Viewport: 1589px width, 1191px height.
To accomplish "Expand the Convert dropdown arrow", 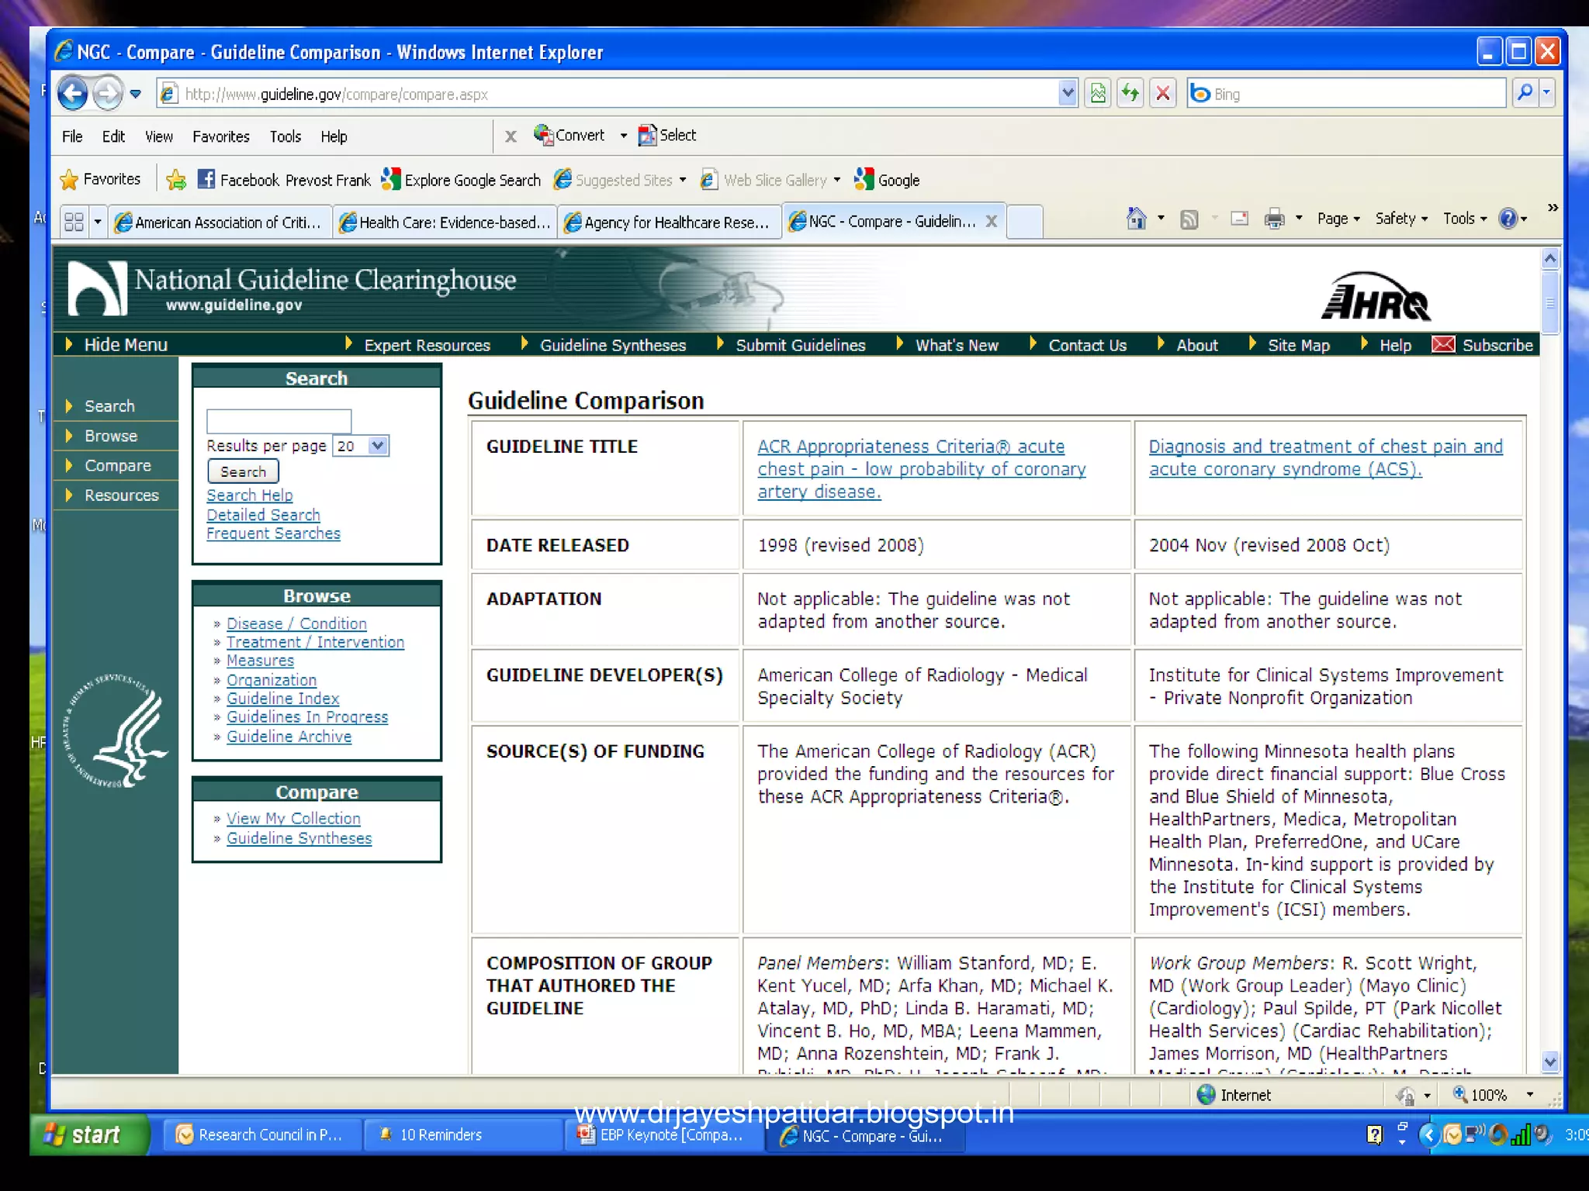I will pyautogui.click(x=623, y=136).
